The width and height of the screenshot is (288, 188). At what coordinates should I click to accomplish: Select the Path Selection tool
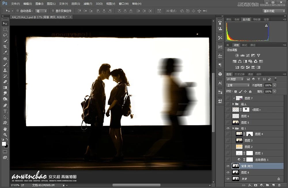coord(5,117)
